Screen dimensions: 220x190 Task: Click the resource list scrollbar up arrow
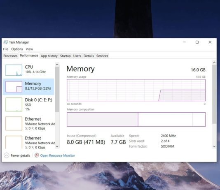57,65
